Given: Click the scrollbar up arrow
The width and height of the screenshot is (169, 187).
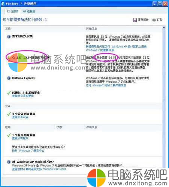Looking at the screenshot, I should pyautogui.click(x=164, y=28).
